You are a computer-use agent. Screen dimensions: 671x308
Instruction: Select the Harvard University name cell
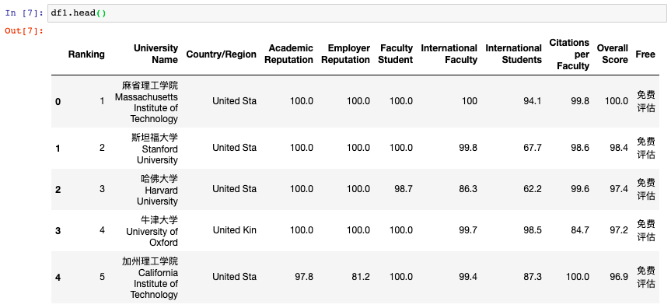157,190
